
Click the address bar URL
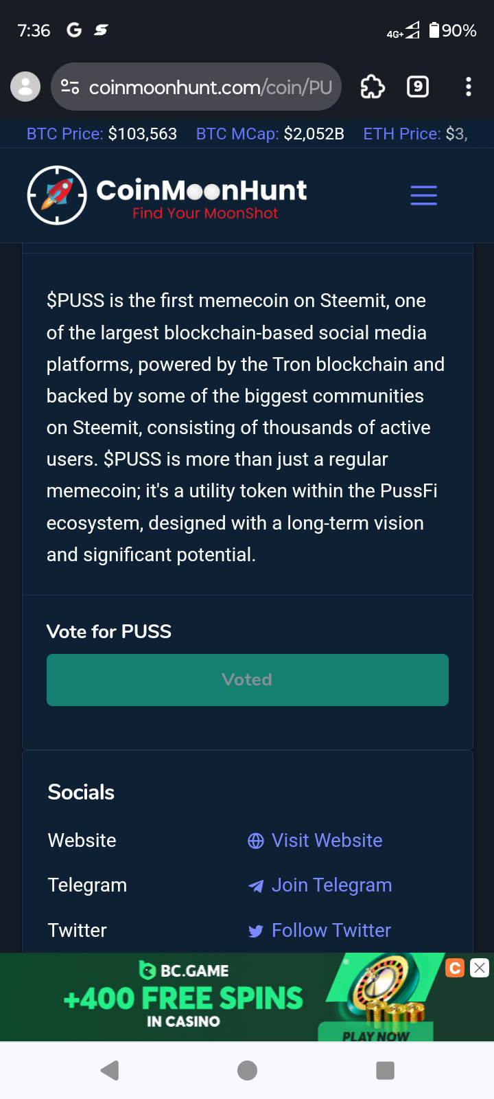click(x=210, y=87)
